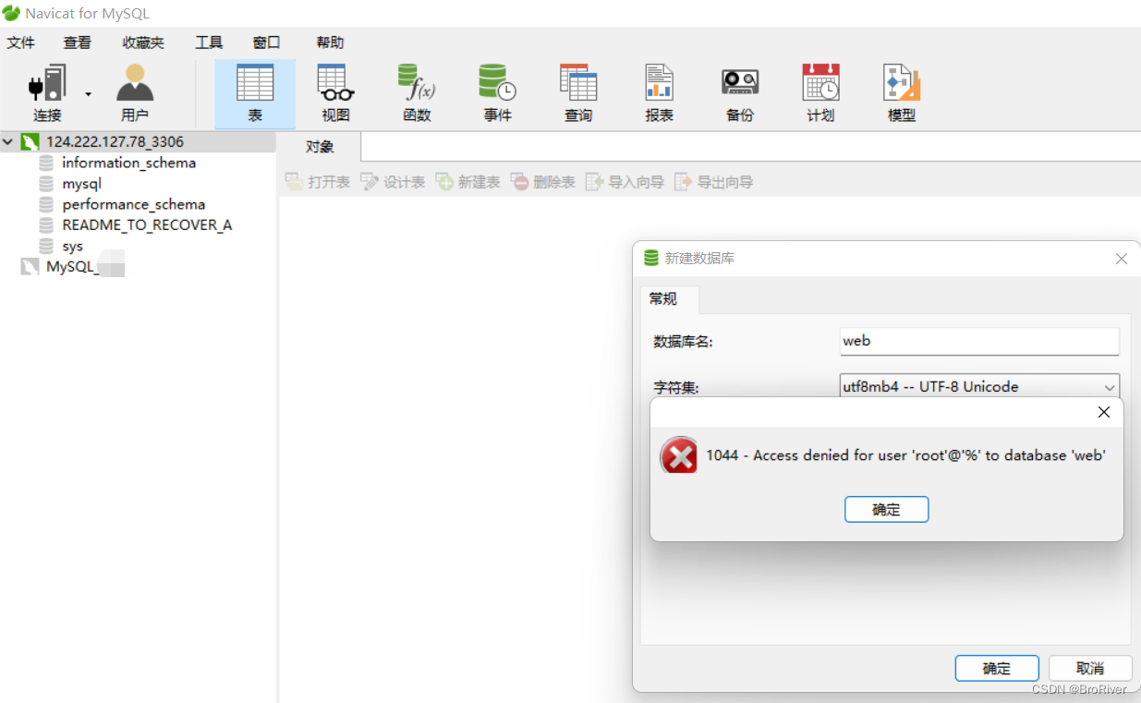The width and height of the screenshot is (1141, 703).
Task: Click the red error X icon
Action: pyautogui.click(x=679, y=455)
